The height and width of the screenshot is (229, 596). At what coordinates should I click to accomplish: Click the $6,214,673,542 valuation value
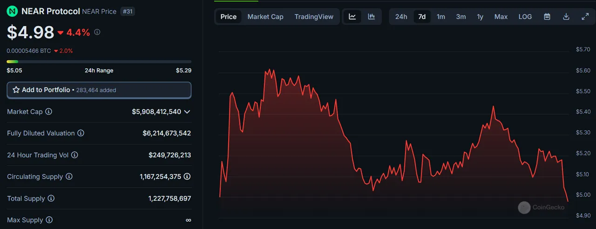click(x=167, y=133)
